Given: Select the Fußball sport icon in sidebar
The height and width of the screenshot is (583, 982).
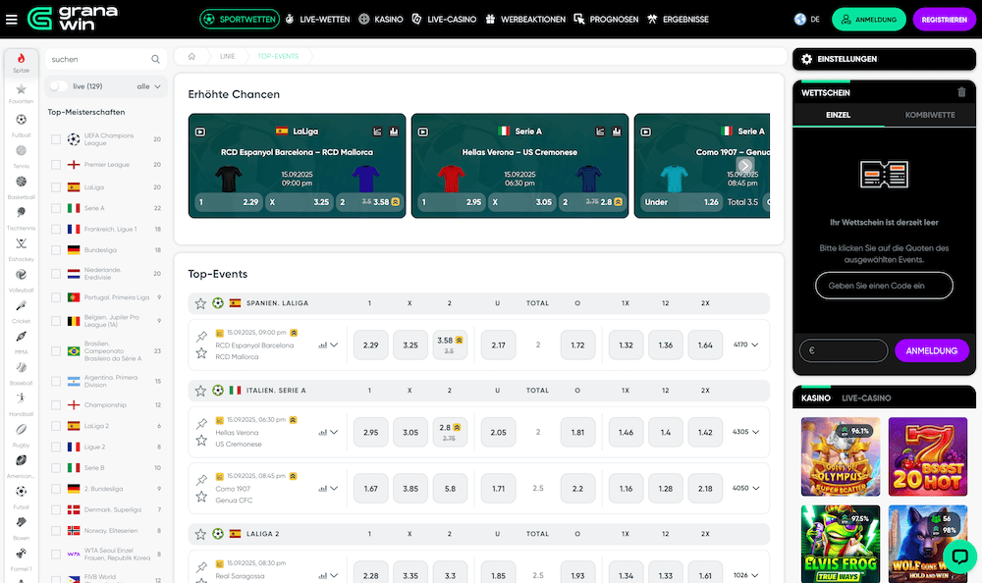Looking at the screenshot, I should [21, 121].
